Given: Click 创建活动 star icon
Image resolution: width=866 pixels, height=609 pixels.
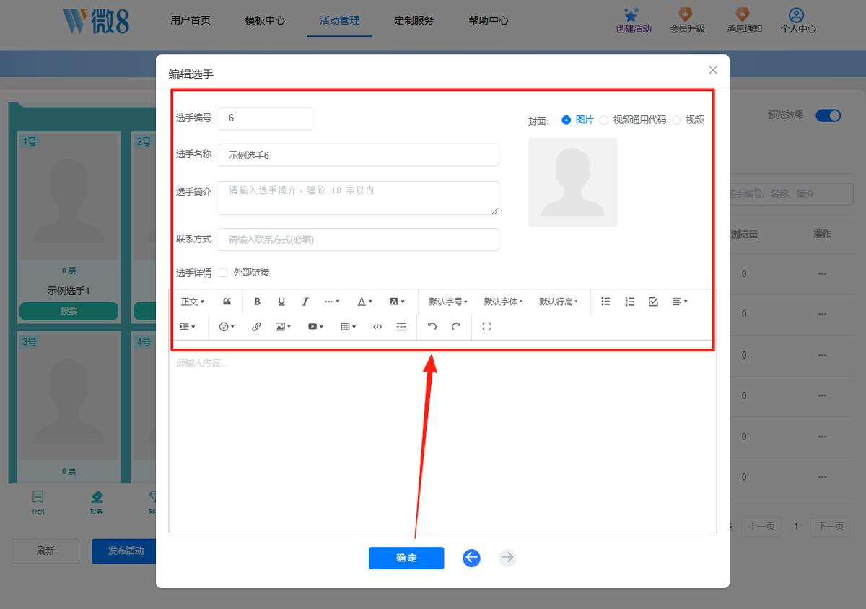Looking at the screenshot, I should [x=633, y=22].
